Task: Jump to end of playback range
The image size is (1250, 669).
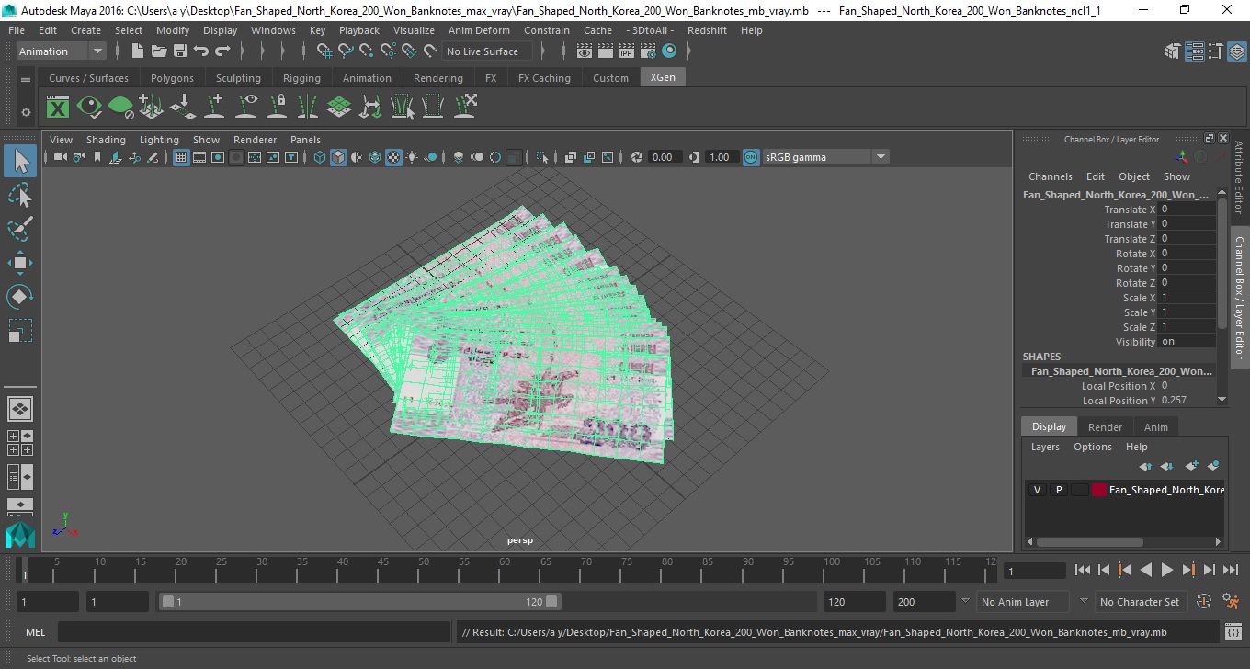Action: click(1229, 570)
